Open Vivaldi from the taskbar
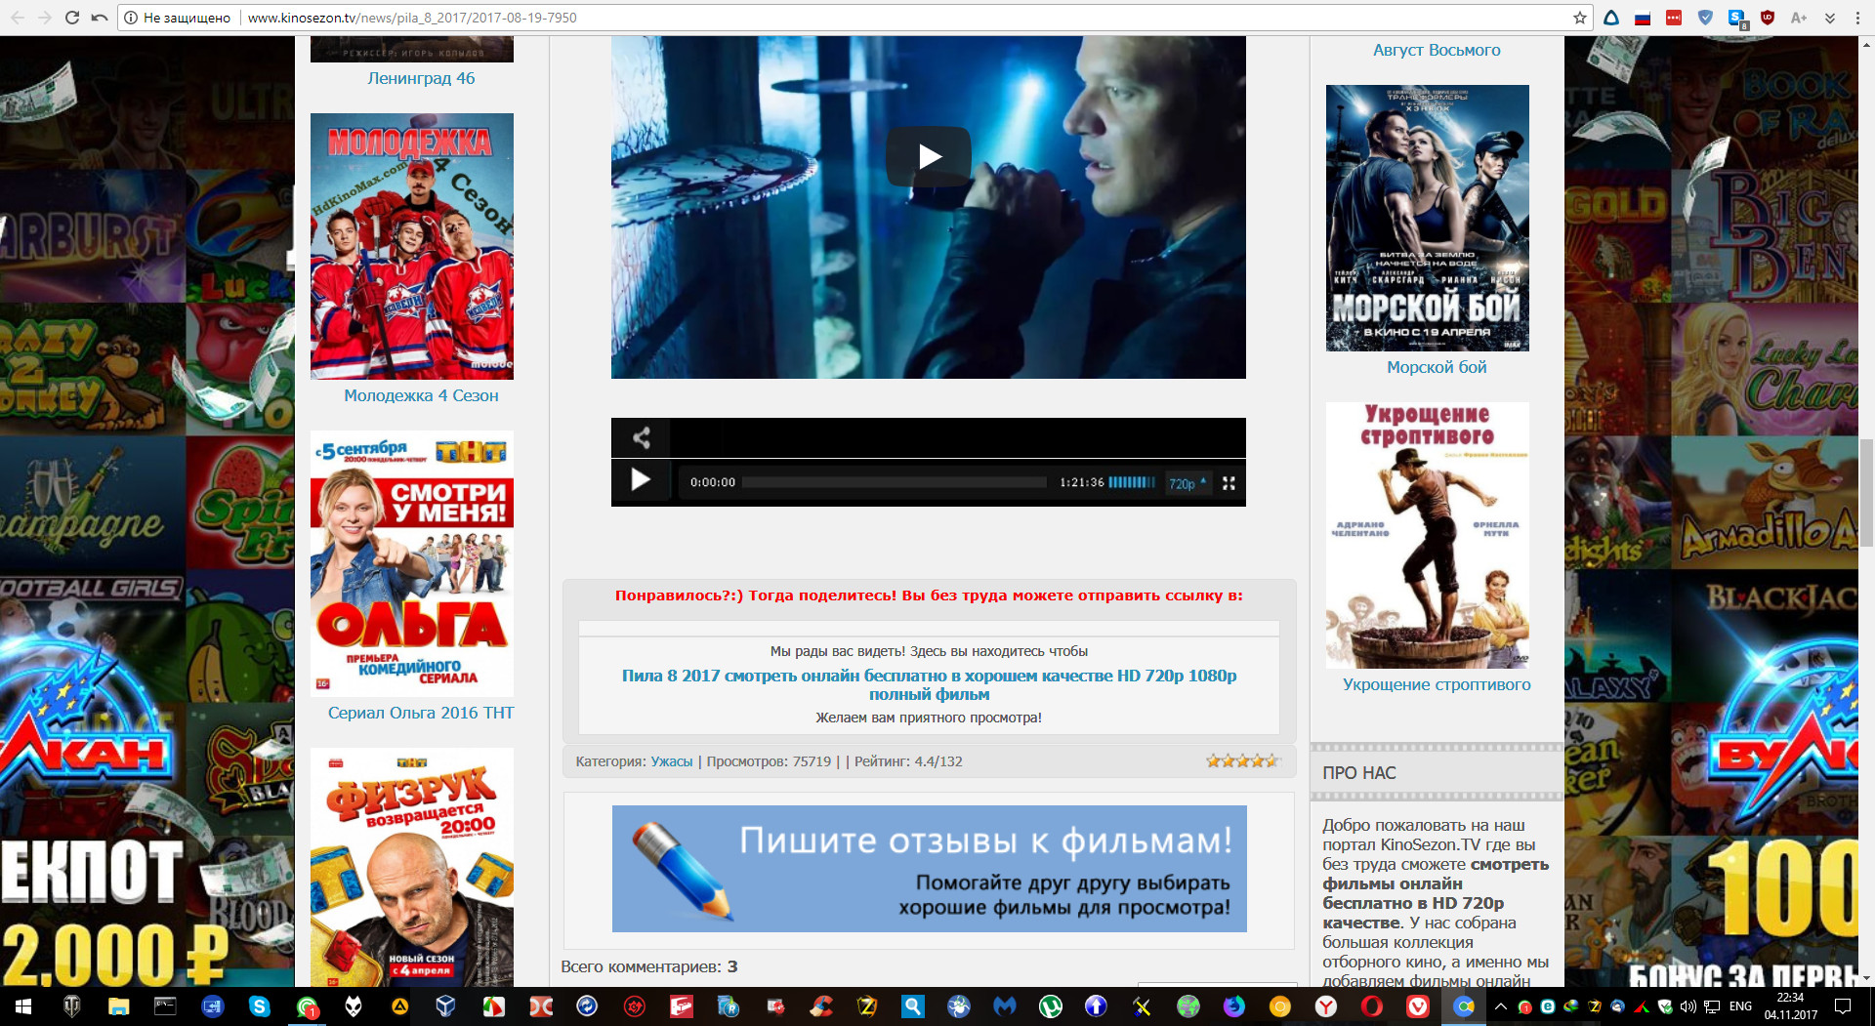1875x1026 pixels. (1418, 1006)
